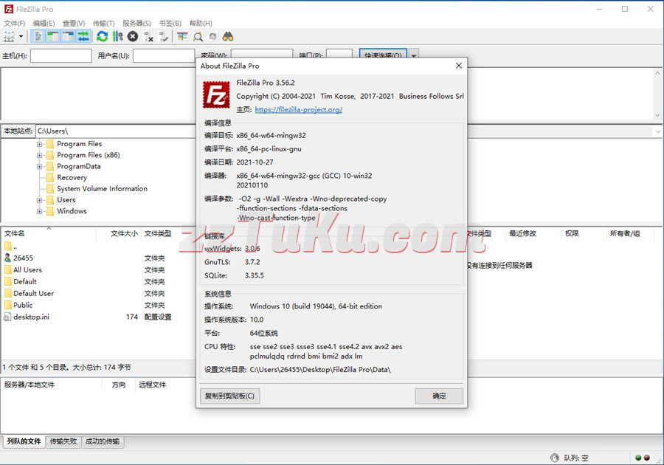Expand the Windows folder tree node
Viewport: 664px width, 465px height.
click(40, 211)
